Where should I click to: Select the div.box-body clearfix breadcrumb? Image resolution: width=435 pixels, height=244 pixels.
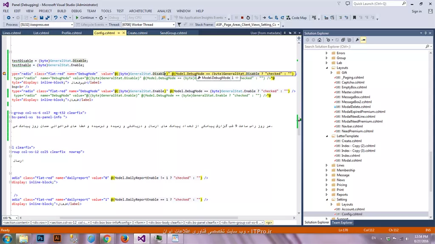165,222
